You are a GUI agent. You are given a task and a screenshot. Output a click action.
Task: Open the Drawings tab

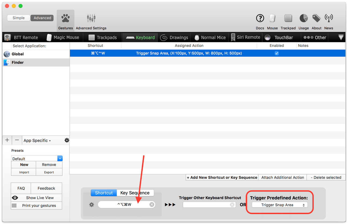click(x=174, y=37)
